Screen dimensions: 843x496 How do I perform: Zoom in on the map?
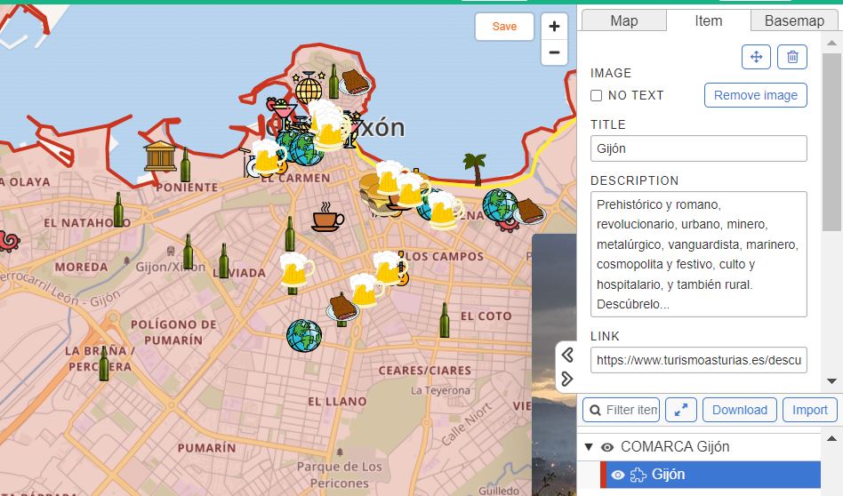[x=554, y=27]
